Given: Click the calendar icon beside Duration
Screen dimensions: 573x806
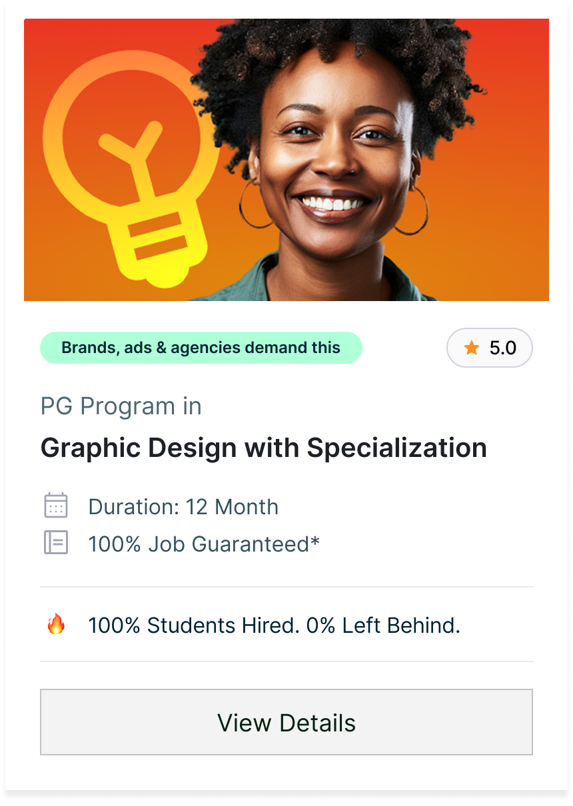Looking at the screenshot, I should 56,506.
